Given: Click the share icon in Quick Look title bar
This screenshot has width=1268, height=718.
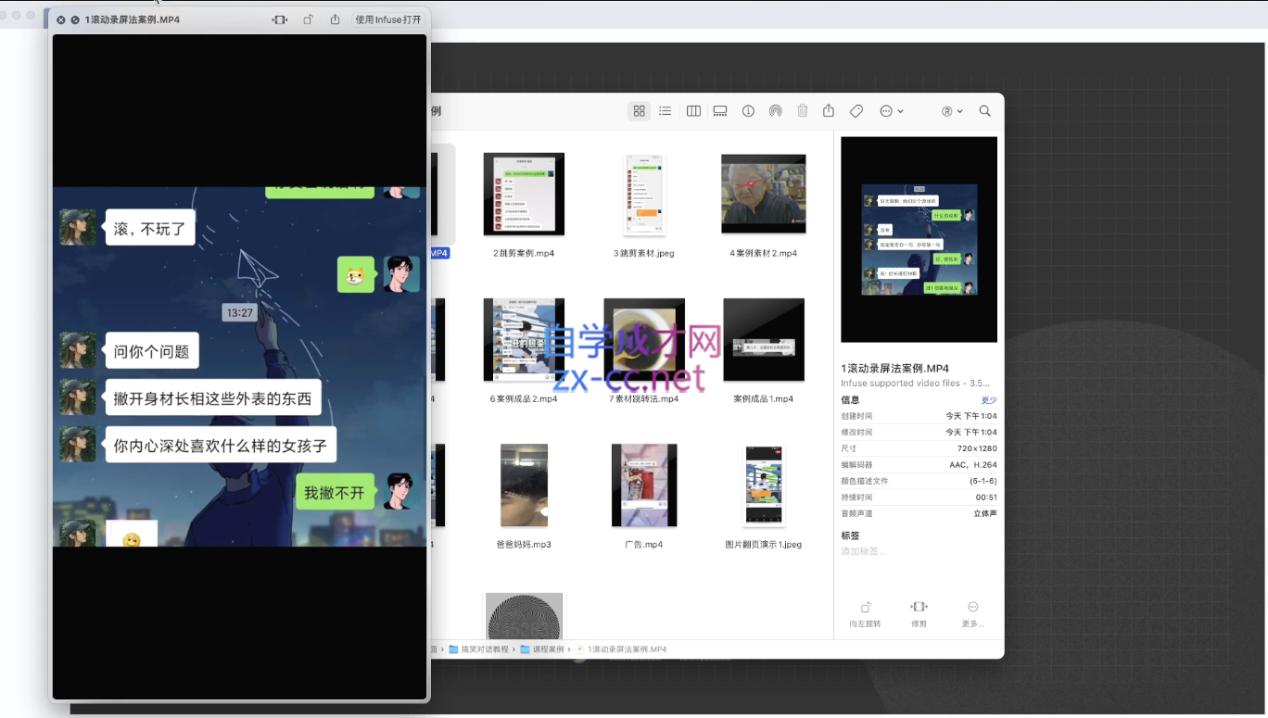Looking at the screenshot, I should 335,19.
